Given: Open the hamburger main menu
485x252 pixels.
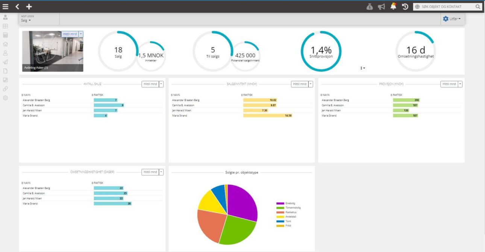Looking at the screenshot, I should (x=5, y=6).
